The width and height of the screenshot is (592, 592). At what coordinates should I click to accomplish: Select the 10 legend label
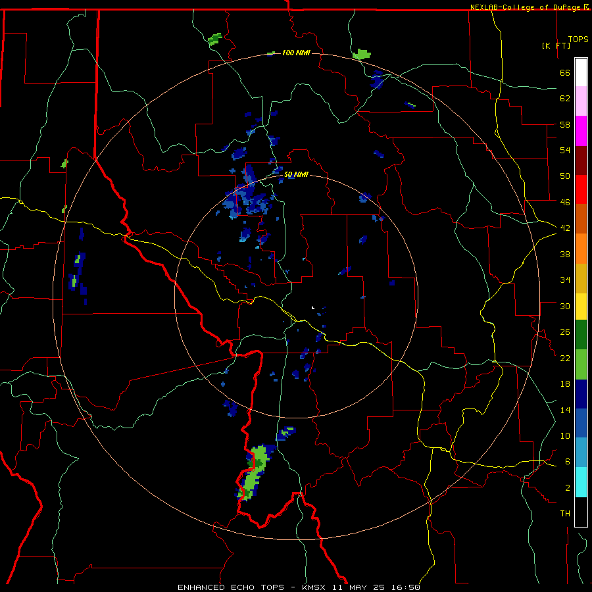[x=565, y=435]
